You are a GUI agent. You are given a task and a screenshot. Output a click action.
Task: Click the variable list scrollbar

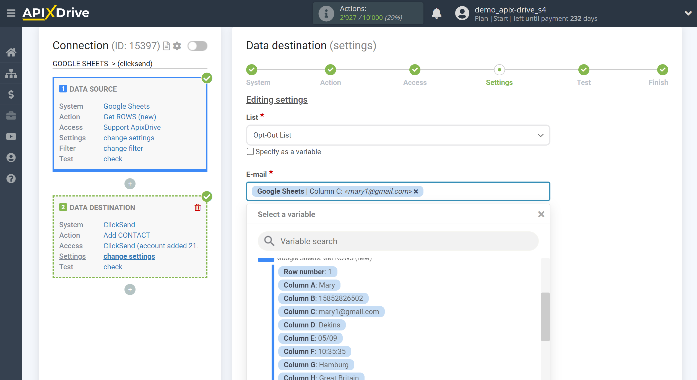pyautogui.click(x=545, y=317)
